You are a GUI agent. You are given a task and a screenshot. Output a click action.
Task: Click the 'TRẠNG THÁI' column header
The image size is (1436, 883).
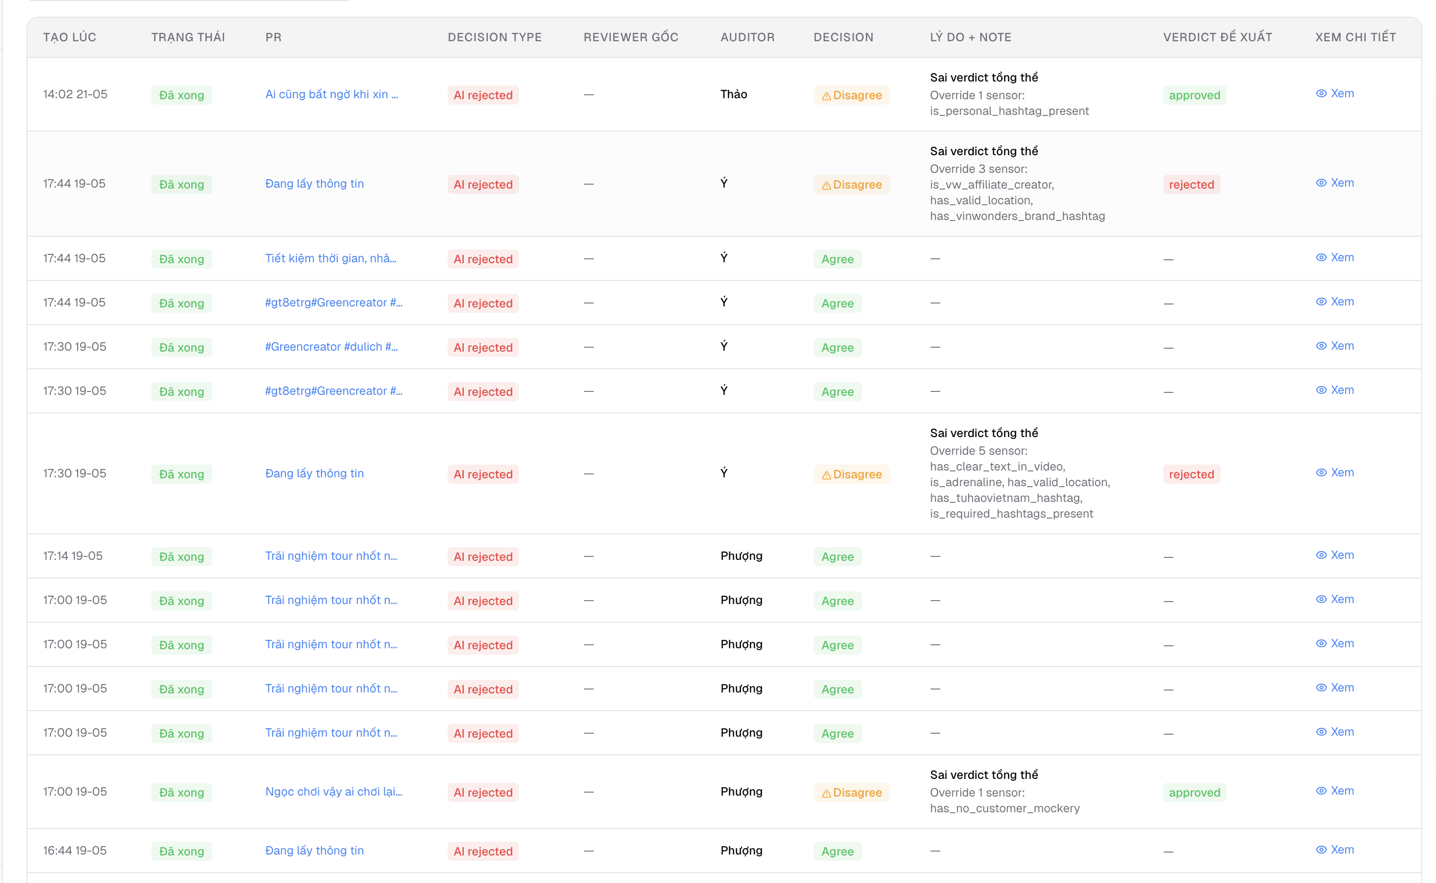point(188,37)
